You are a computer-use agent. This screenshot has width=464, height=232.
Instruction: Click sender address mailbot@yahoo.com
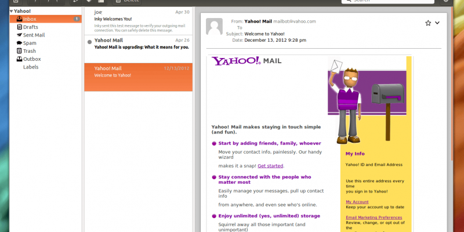point(295,21)
